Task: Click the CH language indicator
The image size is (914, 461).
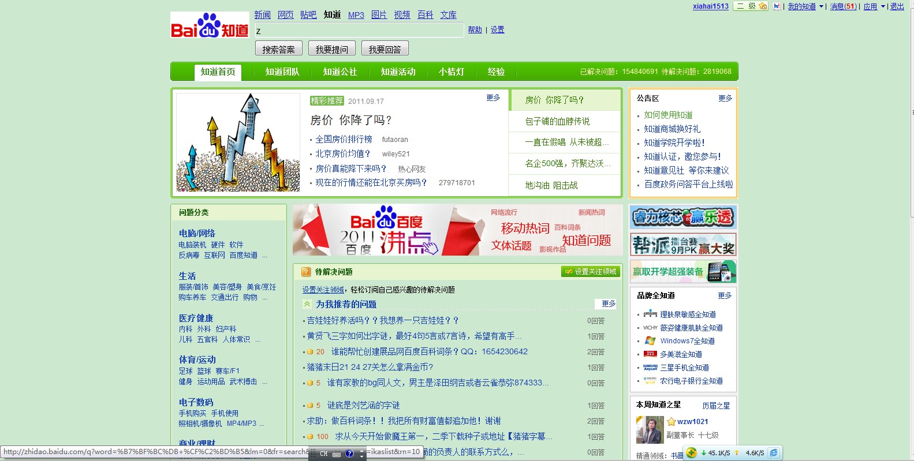Action: click(x=324, y=454)
